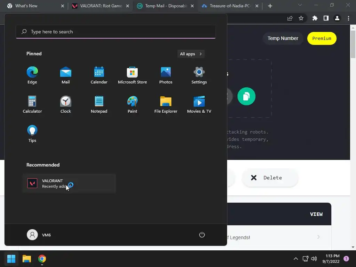Switch to Treasure-of-Nadia-PC tab

[230, 6]
